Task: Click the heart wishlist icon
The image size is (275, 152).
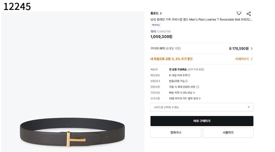Action: point(239,13)
